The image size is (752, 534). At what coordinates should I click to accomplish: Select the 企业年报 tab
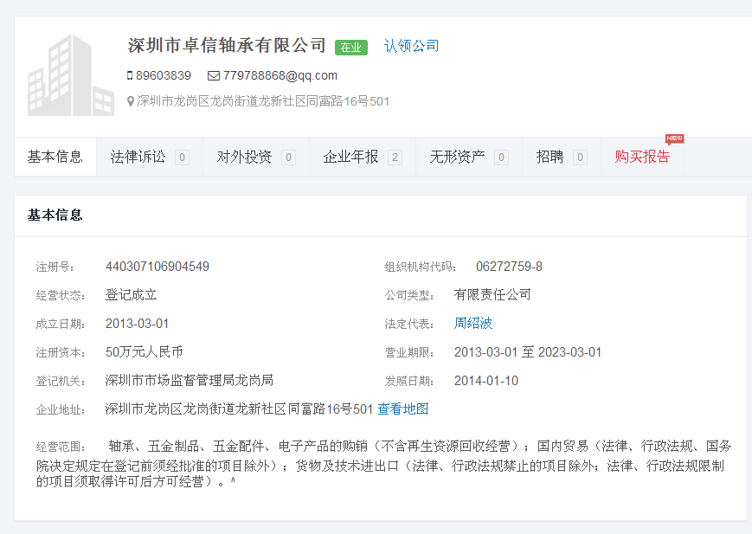pyautogui.click(x=350, y=157)
